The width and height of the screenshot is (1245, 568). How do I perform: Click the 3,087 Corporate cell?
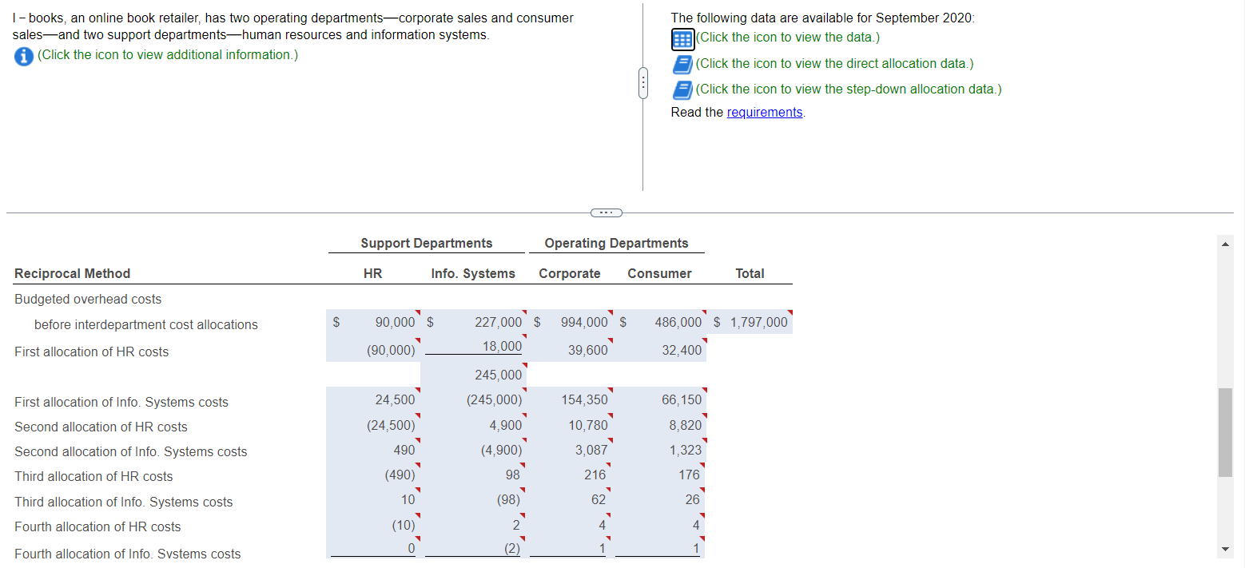(570, 450)
